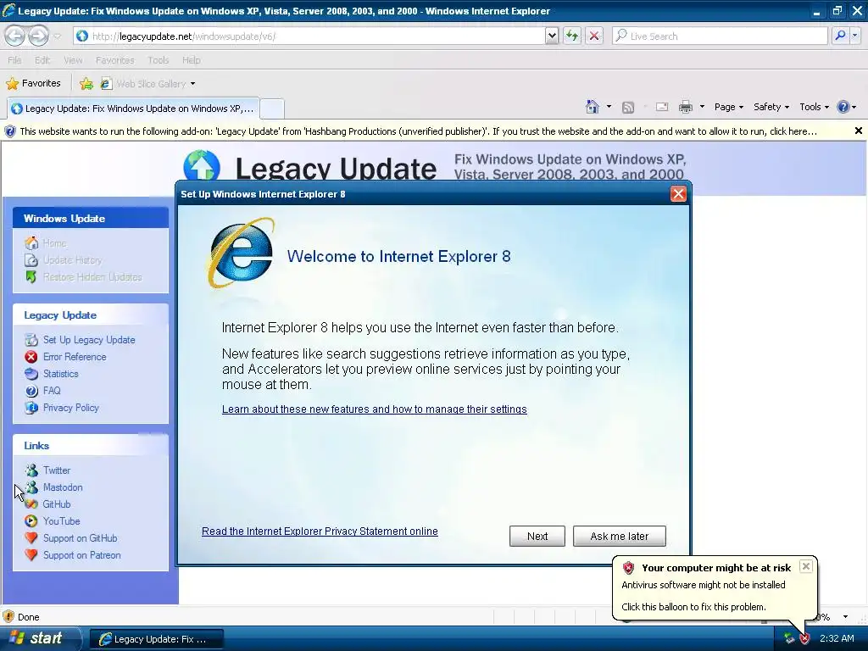Click the Privacy Policy info icon
Screen dimensions: 868x651
[x=31, y=408]
